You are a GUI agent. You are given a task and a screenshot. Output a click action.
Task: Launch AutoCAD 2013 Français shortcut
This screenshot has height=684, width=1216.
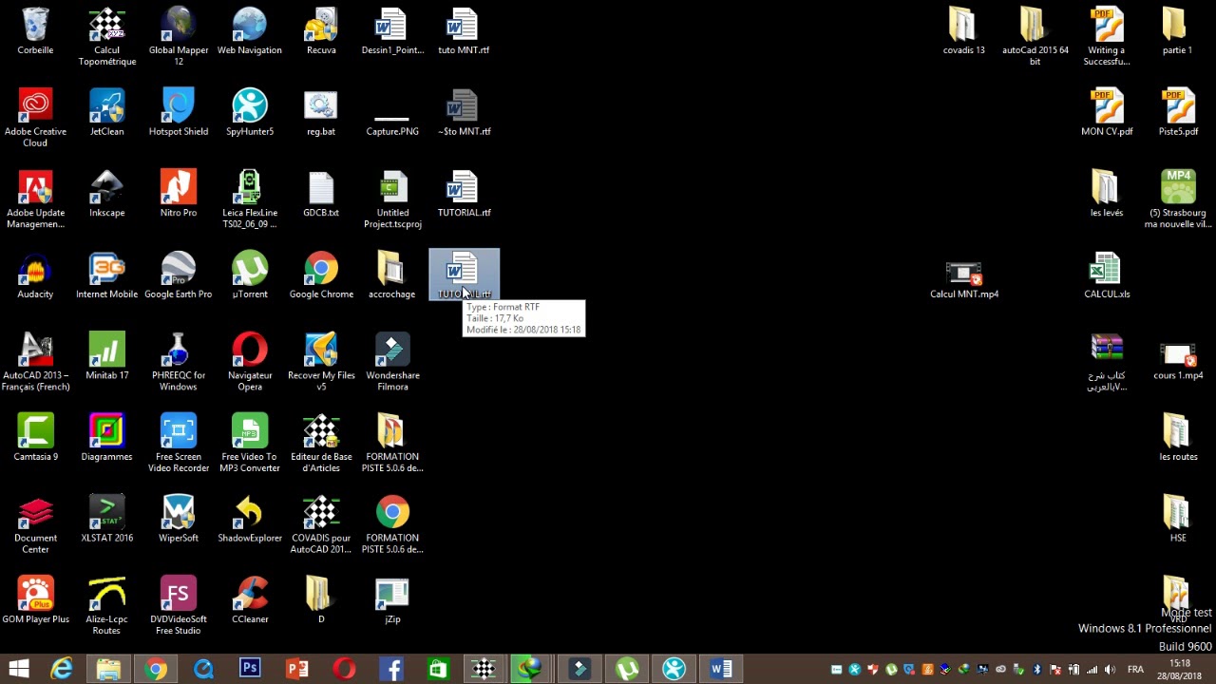(x=35, y=361)
